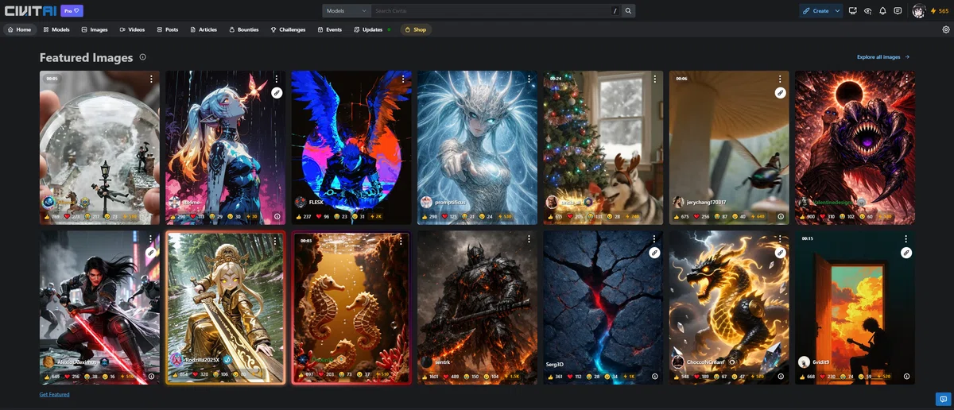Expand the Create button dropdown arrow

coord(837,11)
